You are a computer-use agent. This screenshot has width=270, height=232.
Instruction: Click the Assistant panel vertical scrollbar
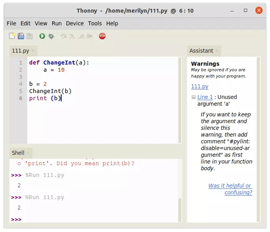point(258,140)
